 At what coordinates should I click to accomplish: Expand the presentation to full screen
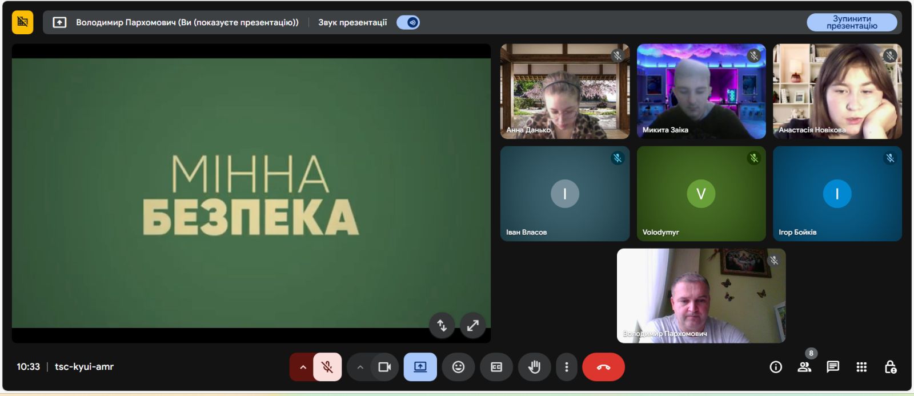[x=472, y=326]
